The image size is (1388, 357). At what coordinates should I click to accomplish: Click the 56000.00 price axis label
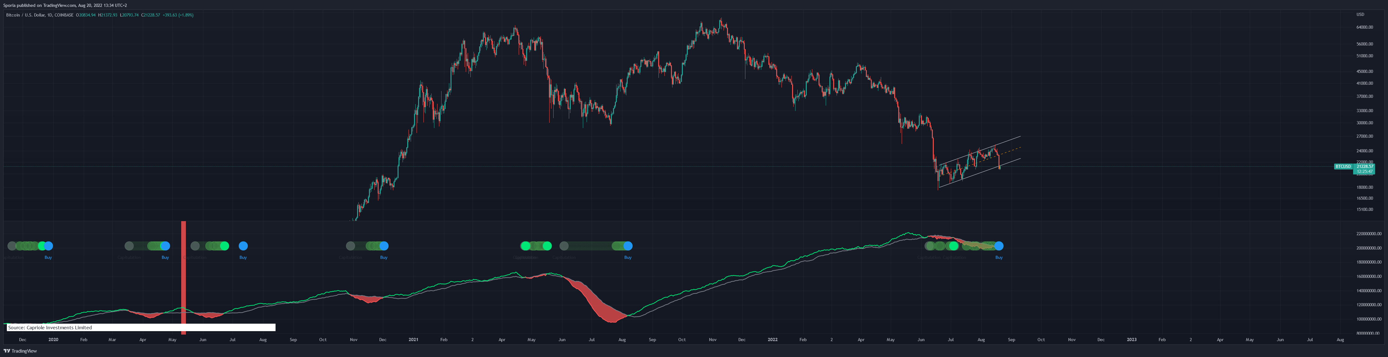(x=1364, y=44)
